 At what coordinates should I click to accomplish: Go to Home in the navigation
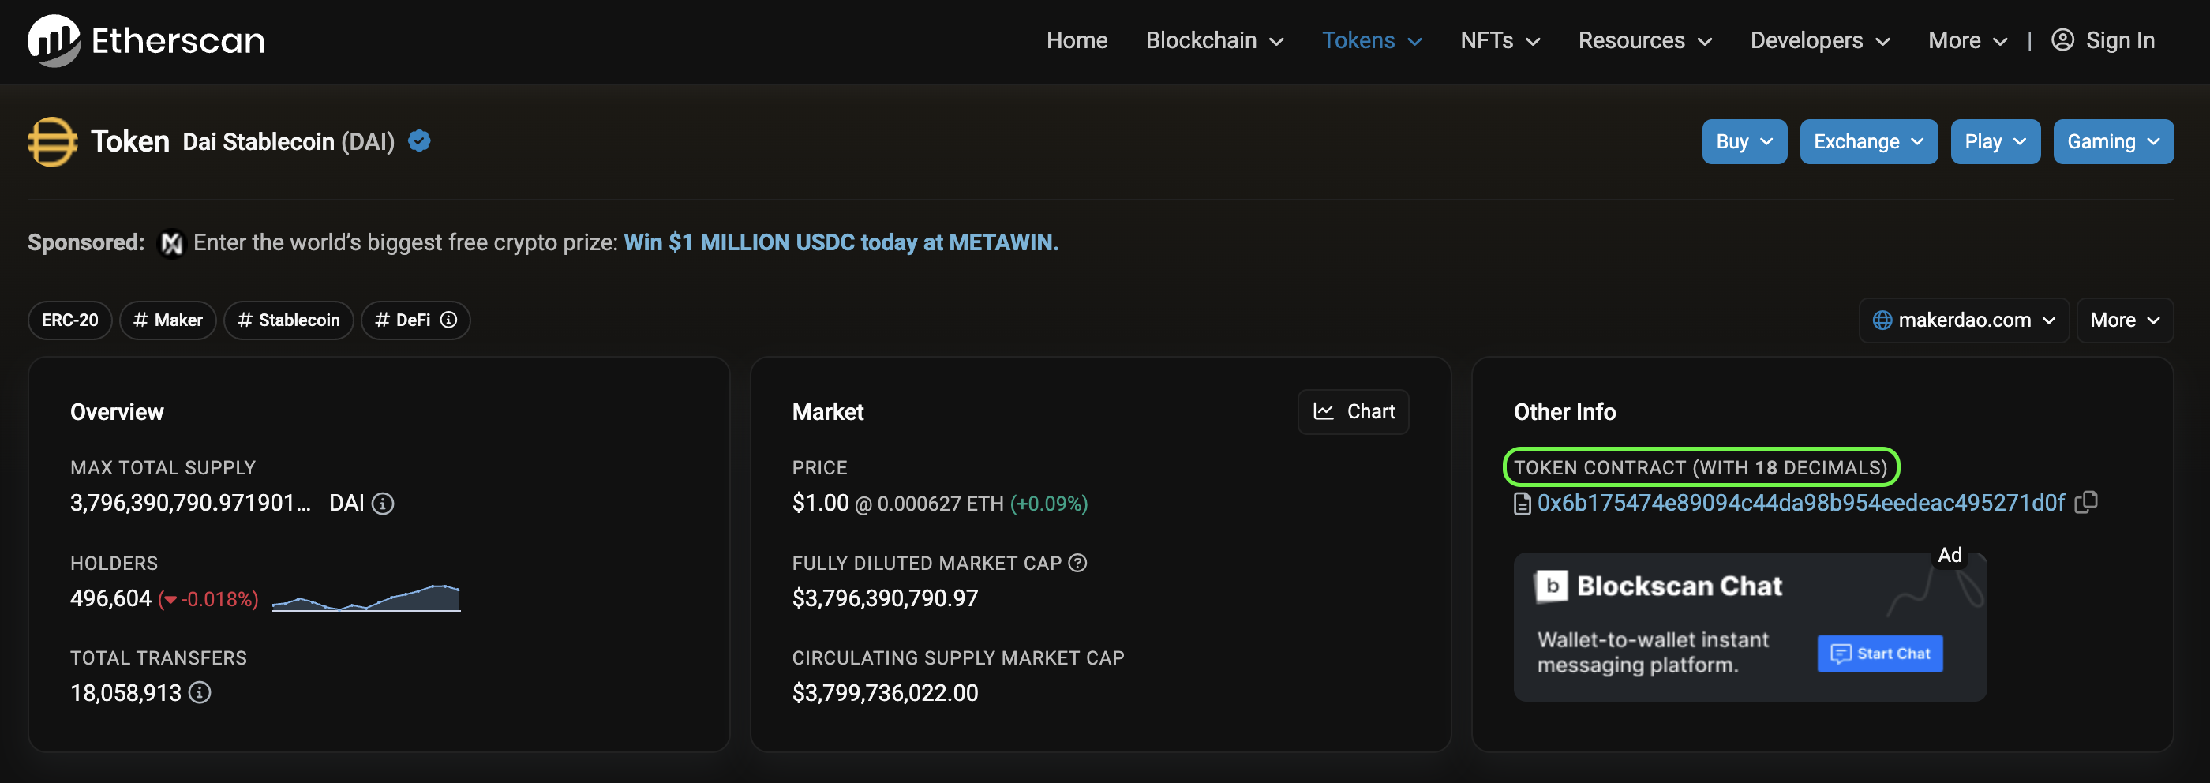pos(1077,40)
